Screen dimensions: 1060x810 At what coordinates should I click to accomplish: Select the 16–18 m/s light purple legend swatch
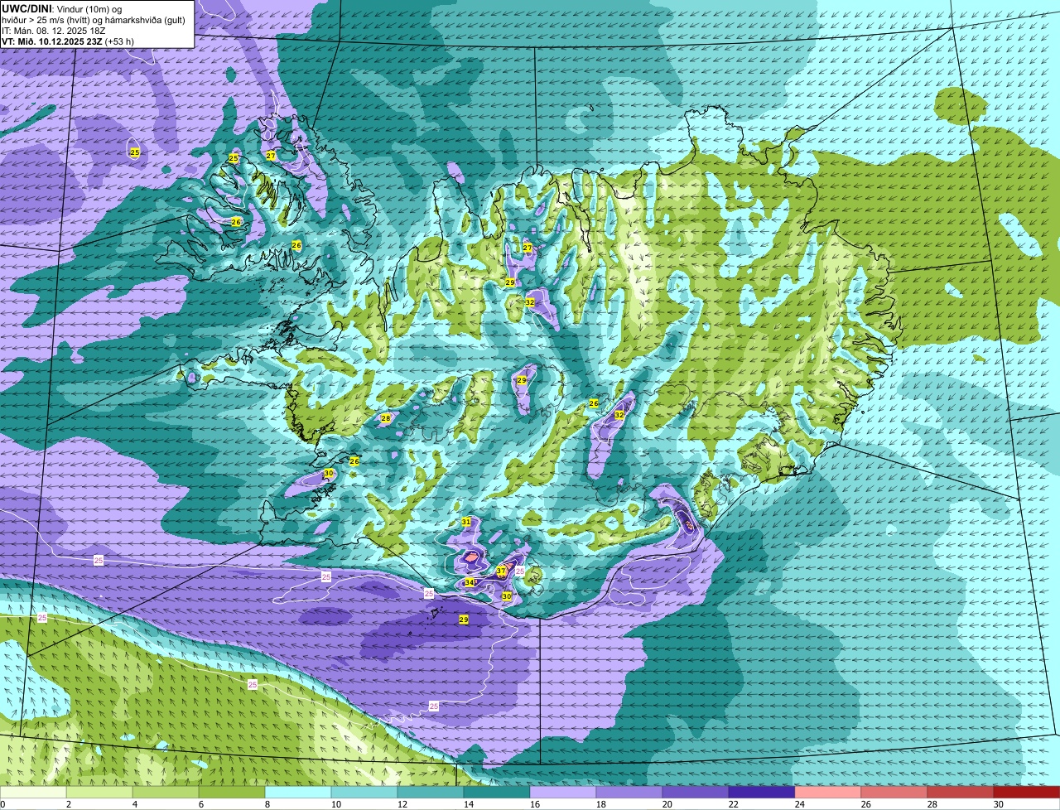[x=563, y=792]
